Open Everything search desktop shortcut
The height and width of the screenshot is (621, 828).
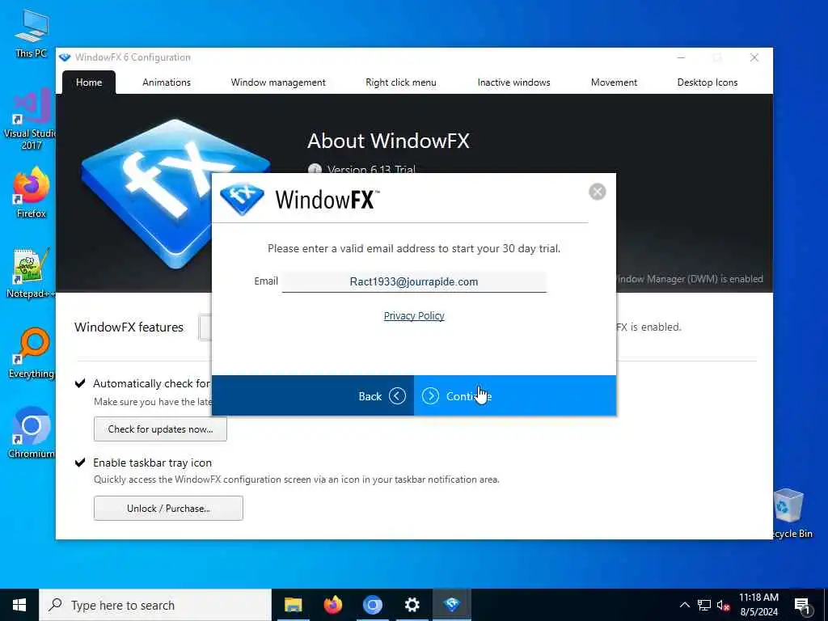pyautogui.click(x=32, y=353)
